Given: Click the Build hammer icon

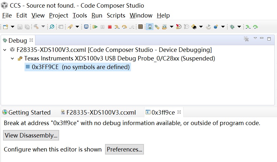Looking at the screenshot, I should pyautogui.click(x=36, y=27).
